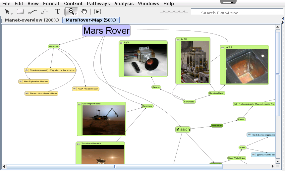
Task: Open web icon on Started a new digging node
Action: (249, 135)
